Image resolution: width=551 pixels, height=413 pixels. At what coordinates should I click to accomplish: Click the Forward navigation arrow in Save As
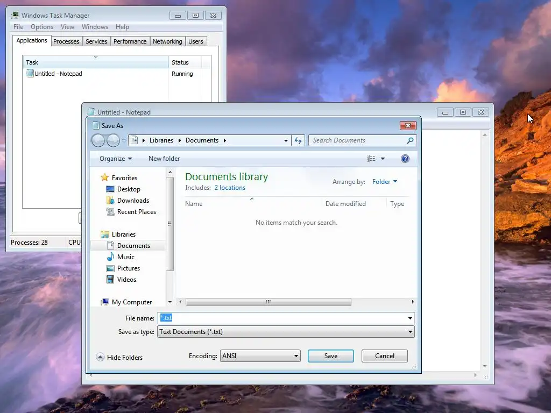click(113, 140)
